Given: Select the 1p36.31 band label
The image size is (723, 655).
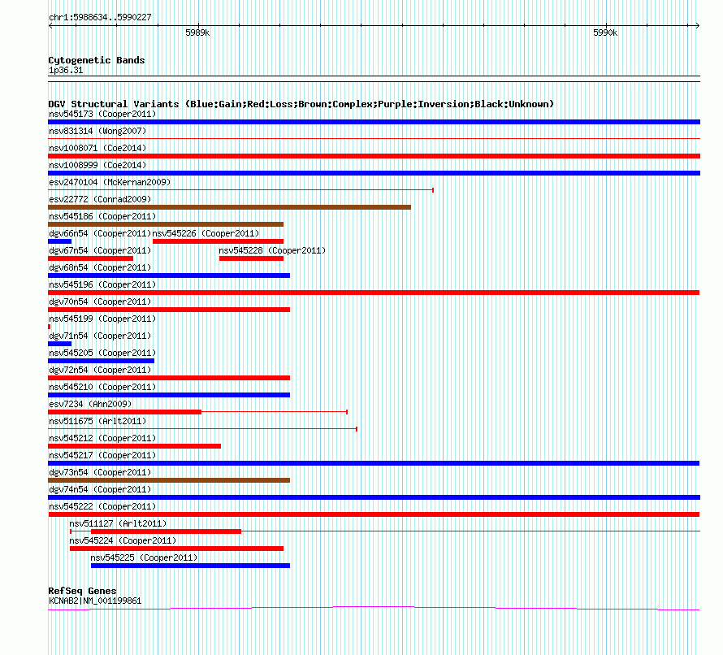Looking at the screenshot, I should click(x=66, y=71).
